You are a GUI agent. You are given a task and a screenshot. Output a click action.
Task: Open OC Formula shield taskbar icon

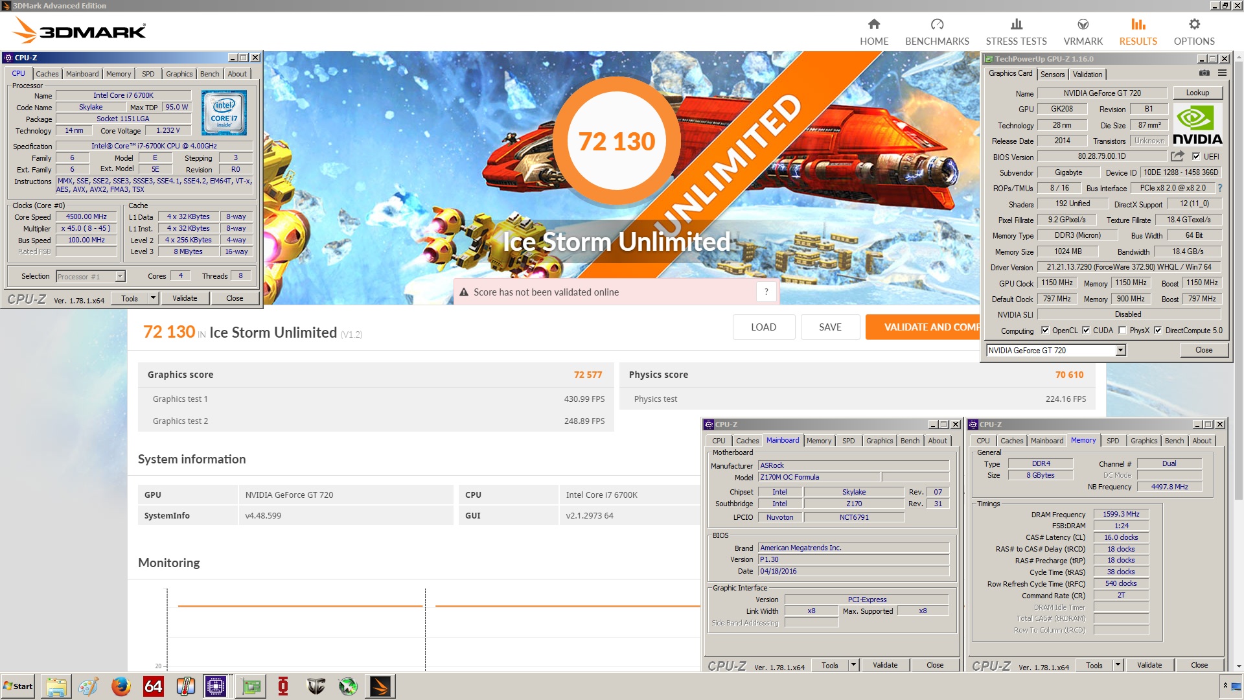(316, 686)
